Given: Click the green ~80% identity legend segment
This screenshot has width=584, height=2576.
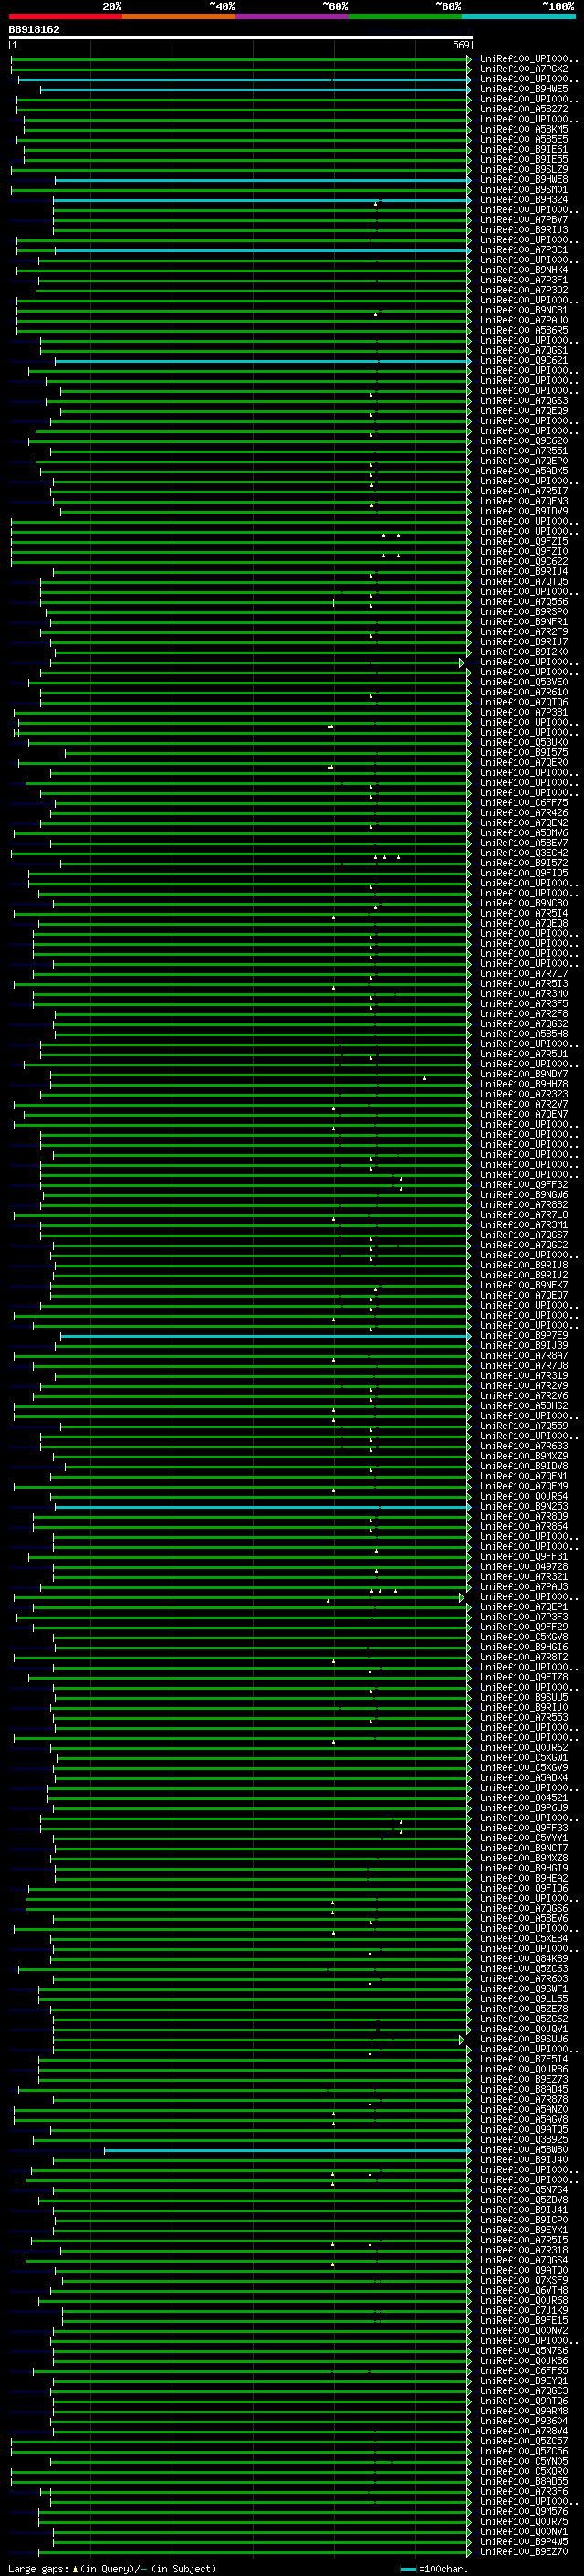Looking at the screenshot, I should (x=405, y=16).
